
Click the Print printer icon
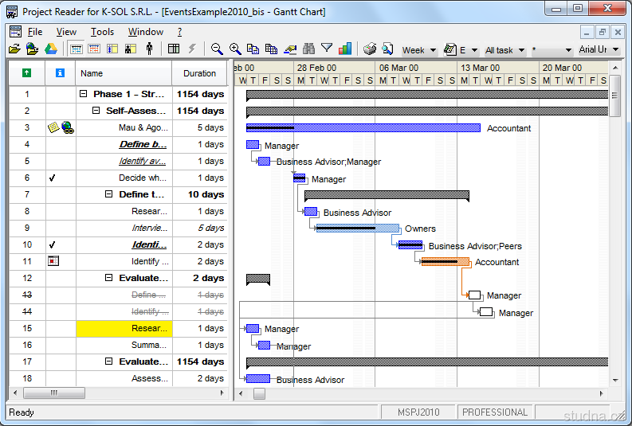370,49
